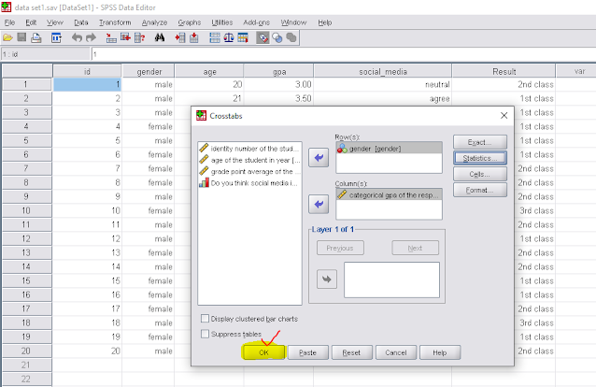Select gender [gender] in Row(s) list

coord(389,149)
